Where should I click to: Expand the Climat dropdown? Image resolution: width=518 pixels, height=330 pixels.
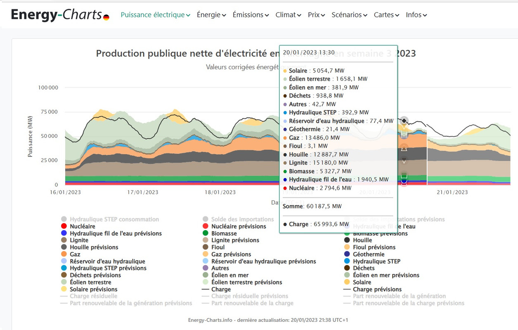(288, 15)
